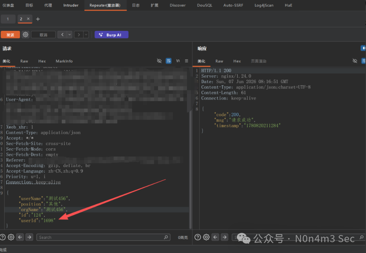Click the magnifier icon in request search

(166, 237)
